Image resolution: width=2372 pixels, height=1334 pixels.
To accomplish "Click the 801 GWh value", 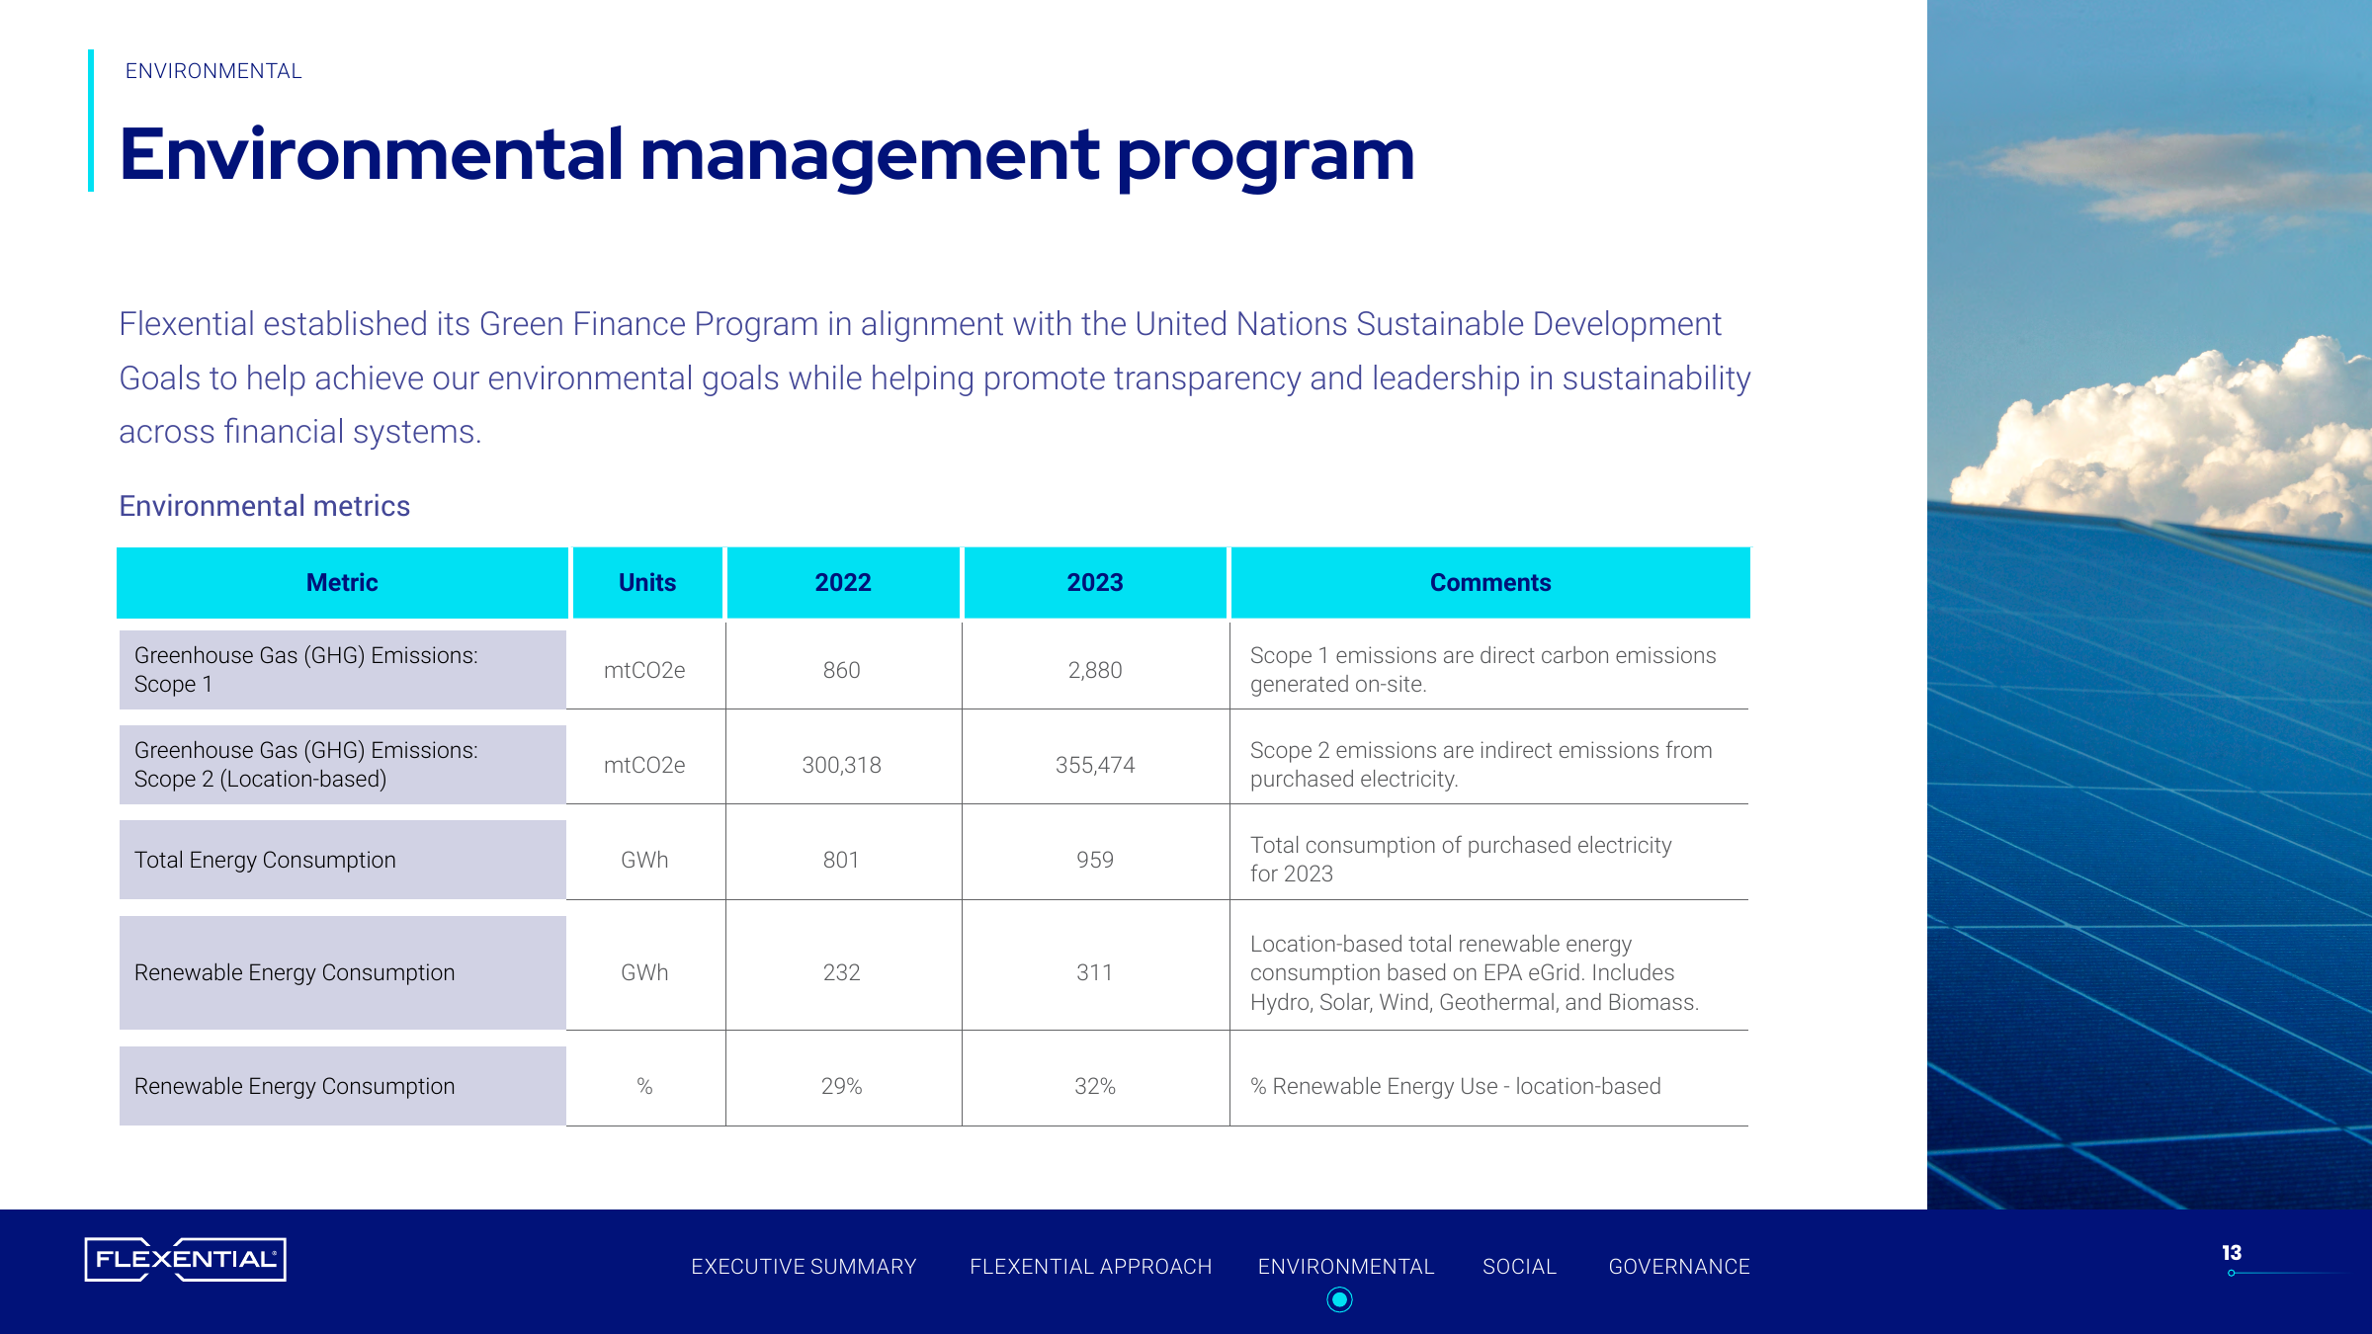I will [x=842, y=860].
